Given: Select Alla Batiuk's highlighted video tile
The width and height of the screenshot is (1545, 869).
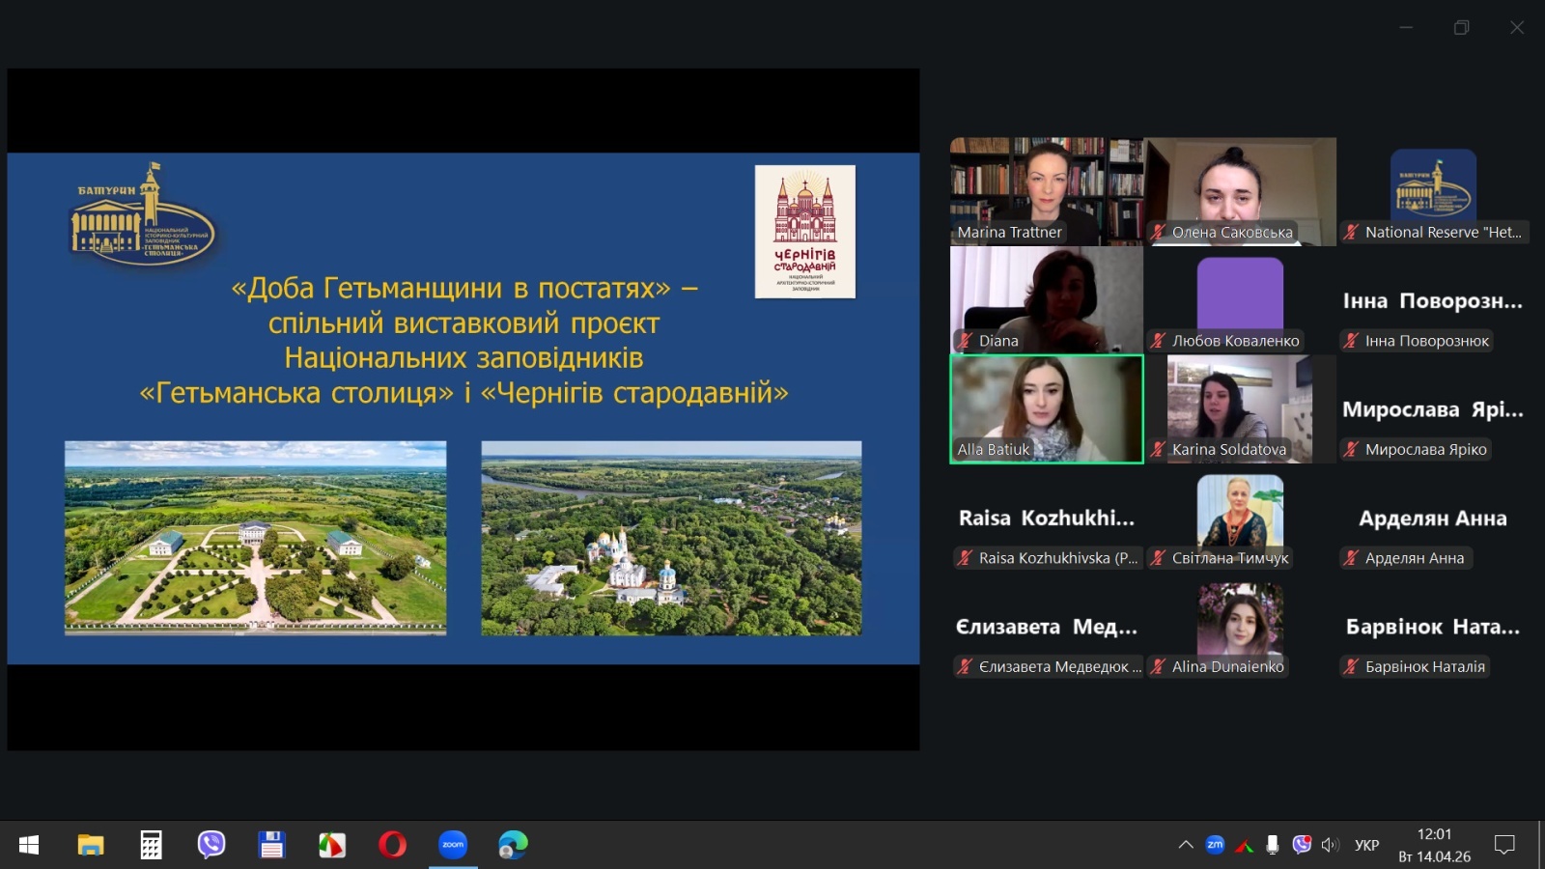Looking at the screenshot, I should [x=1047, y=408].
